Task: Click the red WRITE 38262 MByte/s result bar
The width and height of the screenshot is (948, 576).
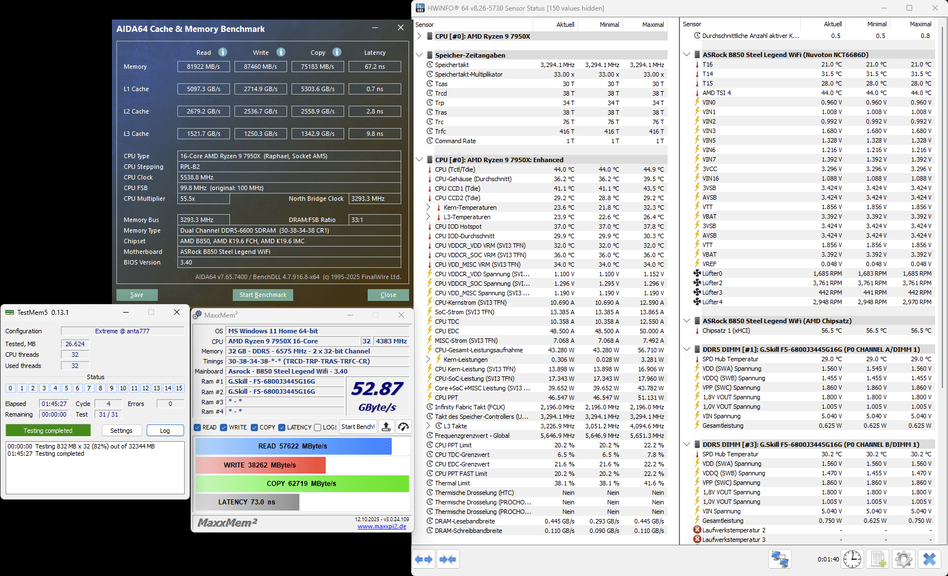Action: pyautogui.click(x=260, y=465)
